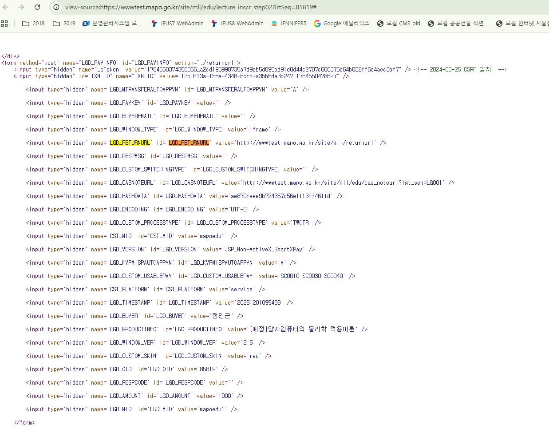This screenshot has width=549, height=429.
Task: Click the value 'red' of LGD_CUSTOM_SKIN
Action: tap(254, 356)
